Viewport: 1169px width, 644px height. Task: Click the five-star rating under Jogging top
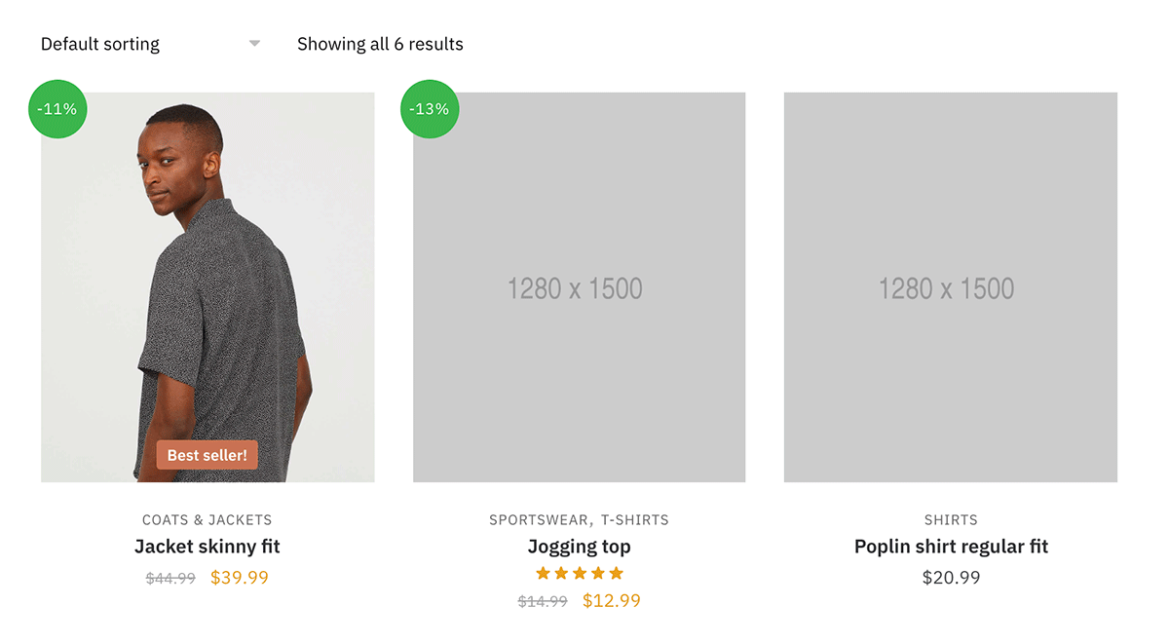pos(580,573)
